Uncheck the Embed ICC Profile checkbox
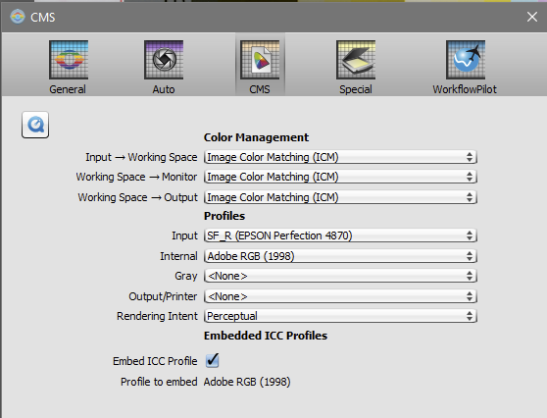Viewport: 547px width, 418px height. (x=212, y=360)
